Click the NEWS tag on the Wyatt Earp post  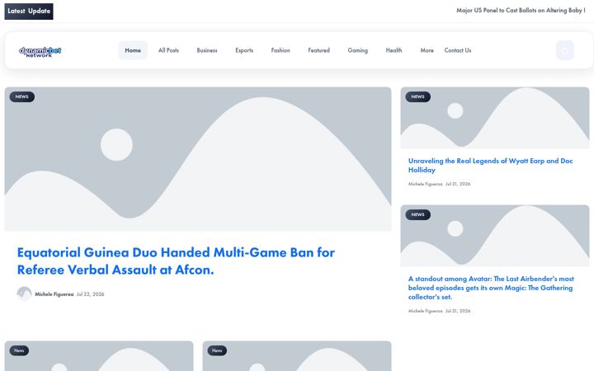(x=417, y=97)
